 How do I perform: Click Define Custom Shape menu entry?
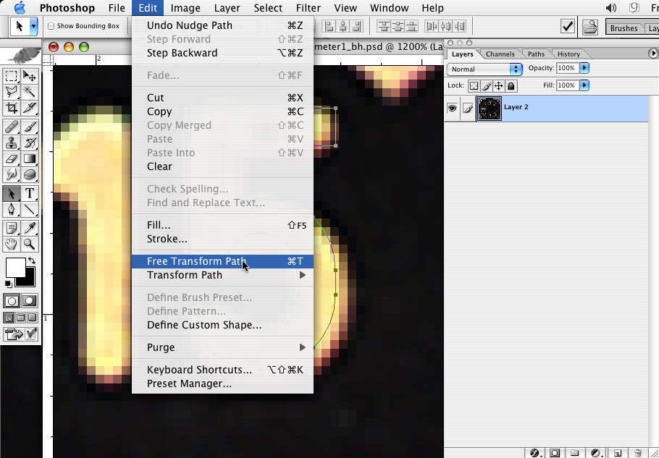(x=204, y=325)
